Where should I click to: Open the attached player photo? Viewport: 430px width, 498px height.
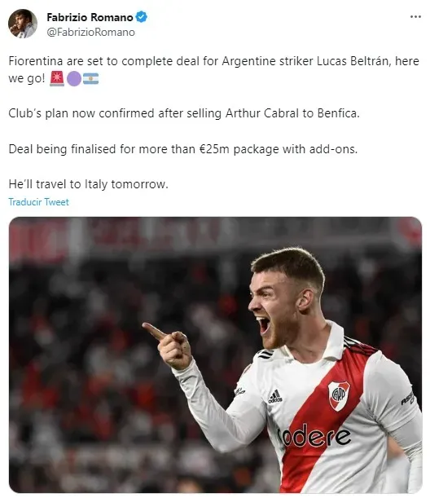click(x=215, y=355)
